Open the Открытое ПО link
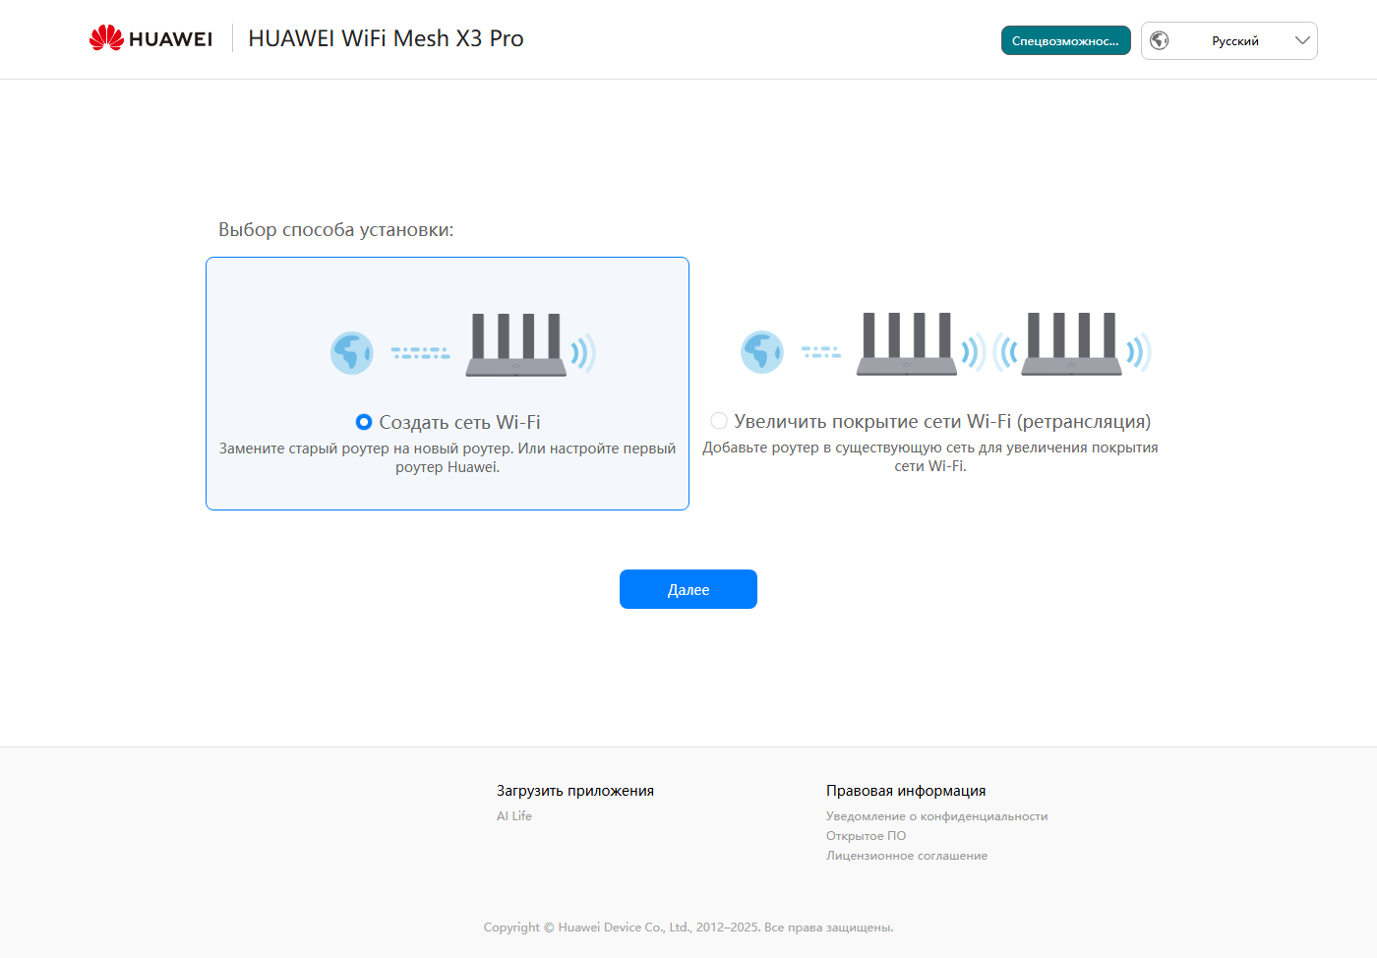This screenshot has width=1377, height=958. pyautogui.click(x=866, y=836)
